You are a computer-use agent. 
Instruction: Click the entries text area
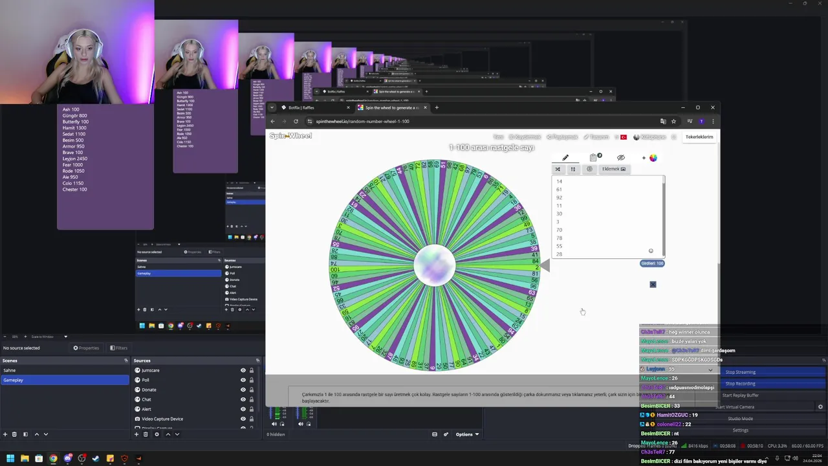pos(607,217)
